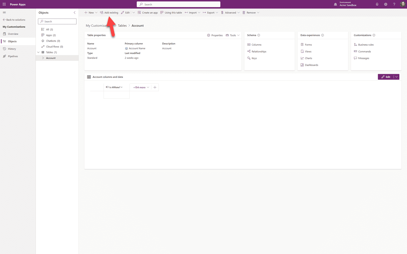
Task: Open the settings gear icon
Action: [385, 4]
